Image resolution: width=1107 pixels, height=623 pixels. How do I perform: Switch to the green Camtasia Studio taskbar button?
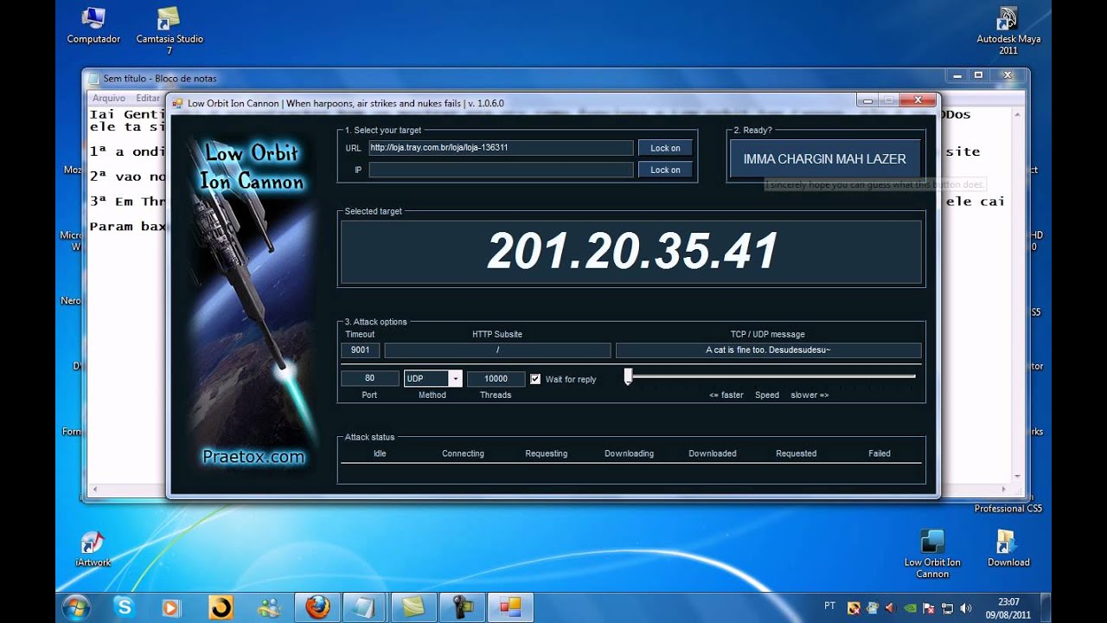[413, 607]
